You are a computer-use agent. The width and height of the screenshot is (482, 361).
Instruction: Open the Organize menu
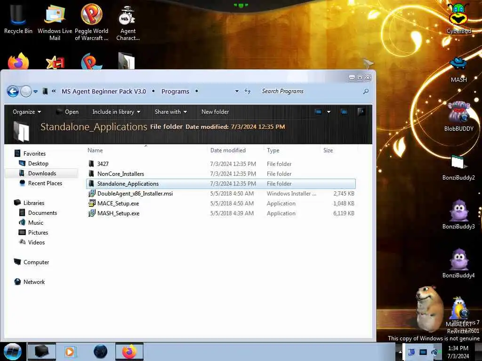(27, 112)
